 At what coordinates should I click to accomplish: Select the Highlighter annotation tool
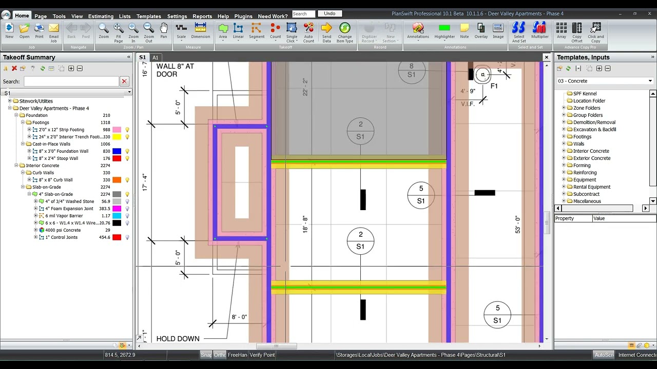coord(445,31)
